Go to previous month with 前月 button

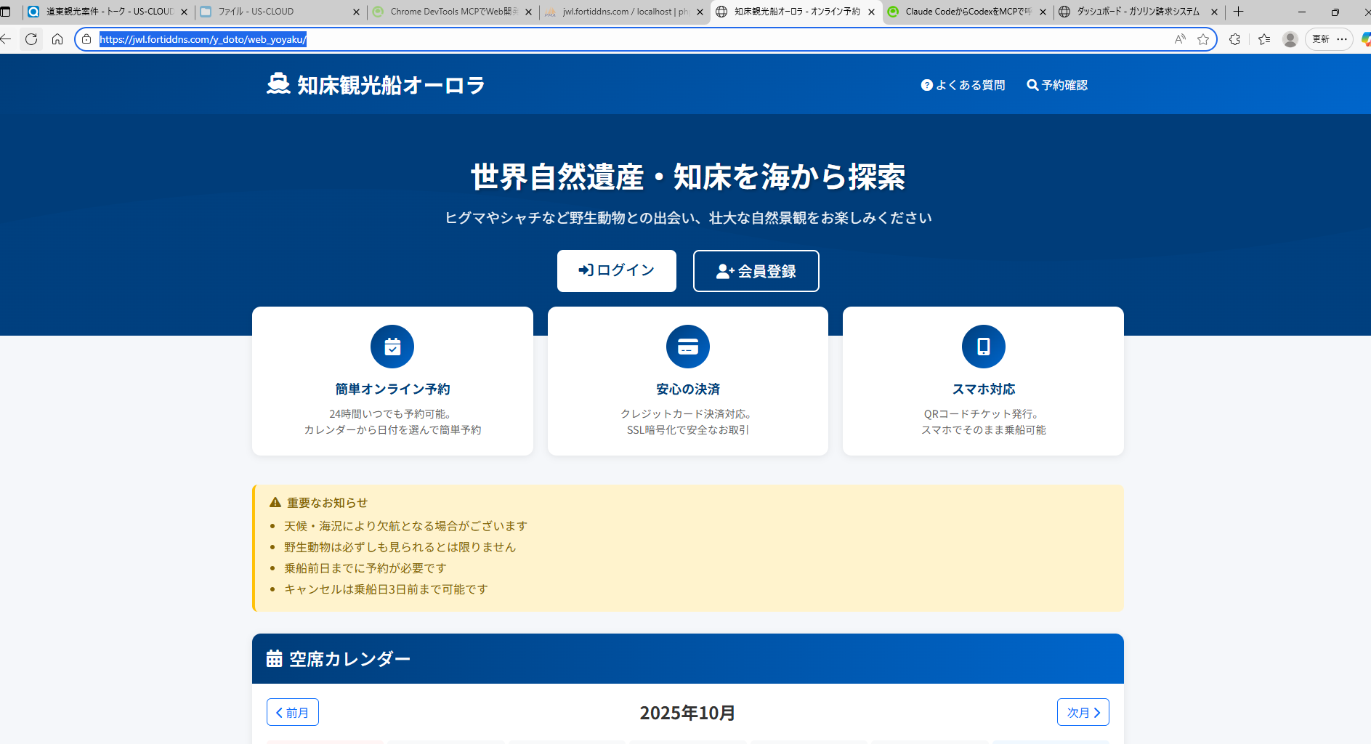pyautogui.click(x=292, y=712)
